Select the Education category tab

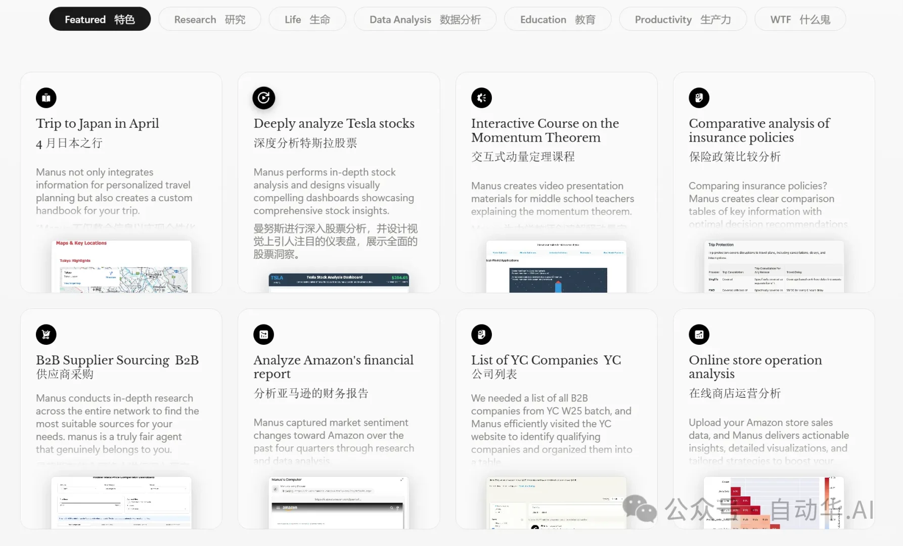click(x=557, y=19)
